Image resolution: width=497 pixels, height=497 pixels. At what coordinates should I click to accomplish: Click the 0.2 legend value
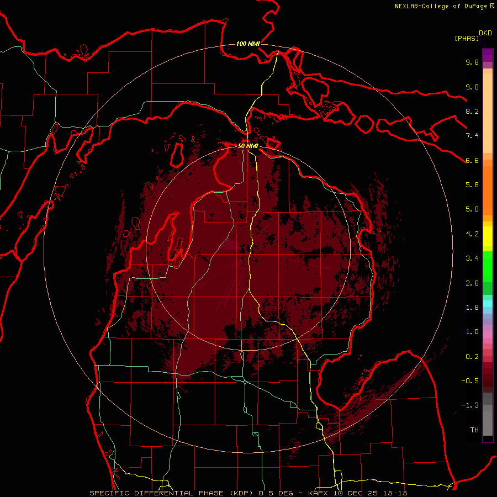pyautogui.click(x=472, y=357)
